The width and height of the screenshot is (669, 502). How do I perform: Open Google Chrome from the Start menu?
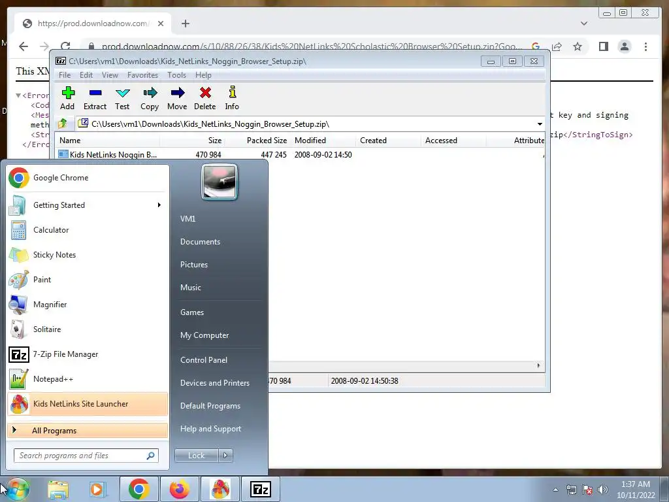click(88, 178)
